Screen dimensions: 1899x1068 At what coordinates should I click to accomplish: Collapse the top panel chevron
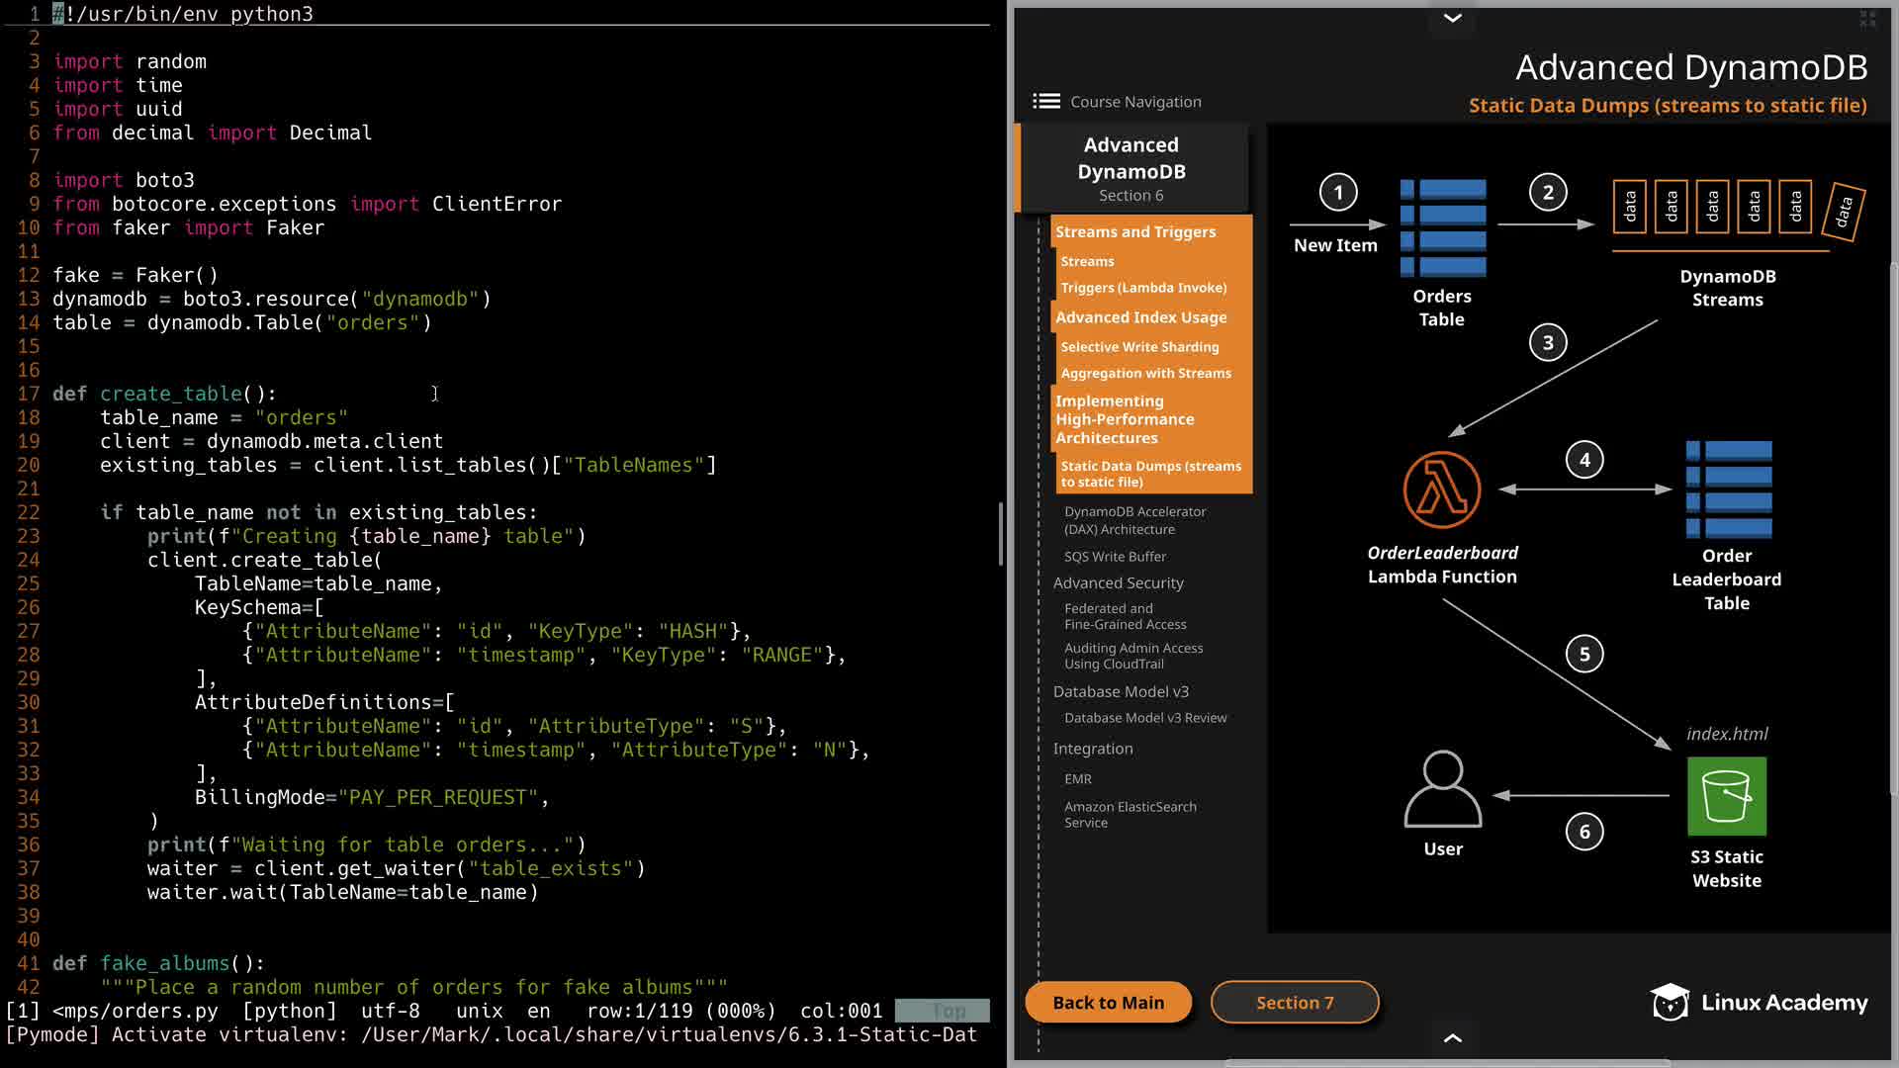click(x=1452, y=18)
